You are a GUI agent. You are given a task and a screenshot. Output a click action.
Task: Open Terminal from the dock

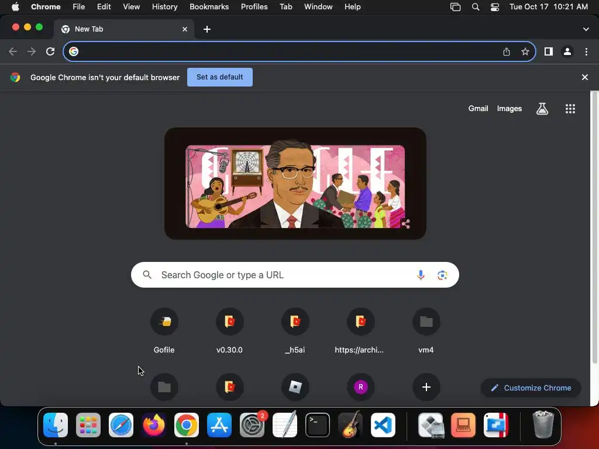click(318, 425)
